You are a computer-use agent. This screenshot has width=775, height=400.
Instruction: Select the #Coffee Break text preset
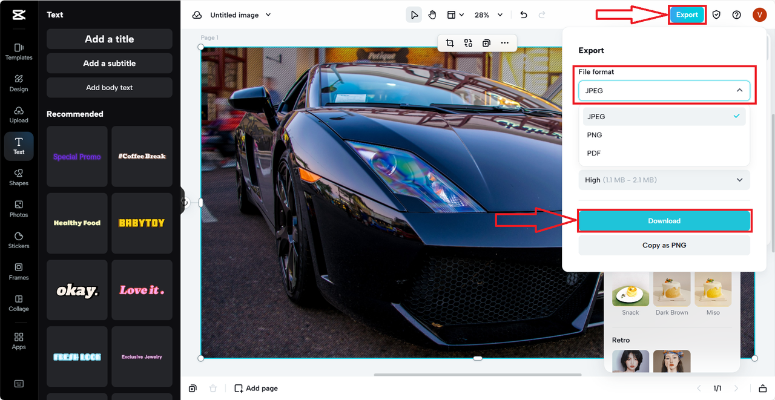click(142, 156)
